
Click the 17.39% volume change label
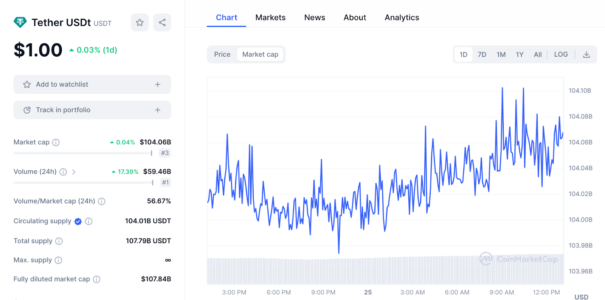[x=125, y=172]
